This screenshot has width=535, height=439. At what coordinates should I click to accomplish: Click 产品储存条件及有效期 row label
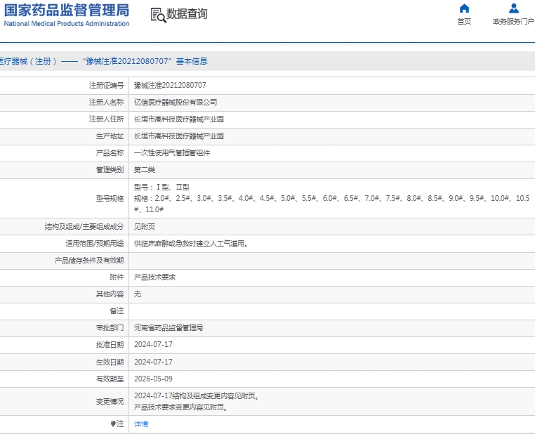88,261
